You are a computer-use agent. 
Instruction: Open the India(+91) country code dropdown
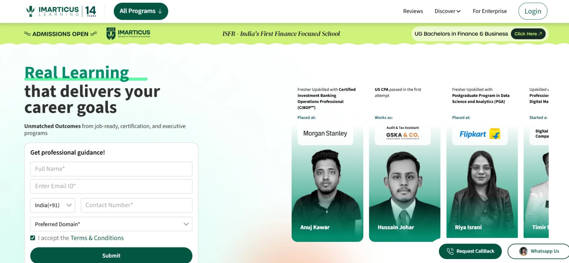tap(53, 205)
